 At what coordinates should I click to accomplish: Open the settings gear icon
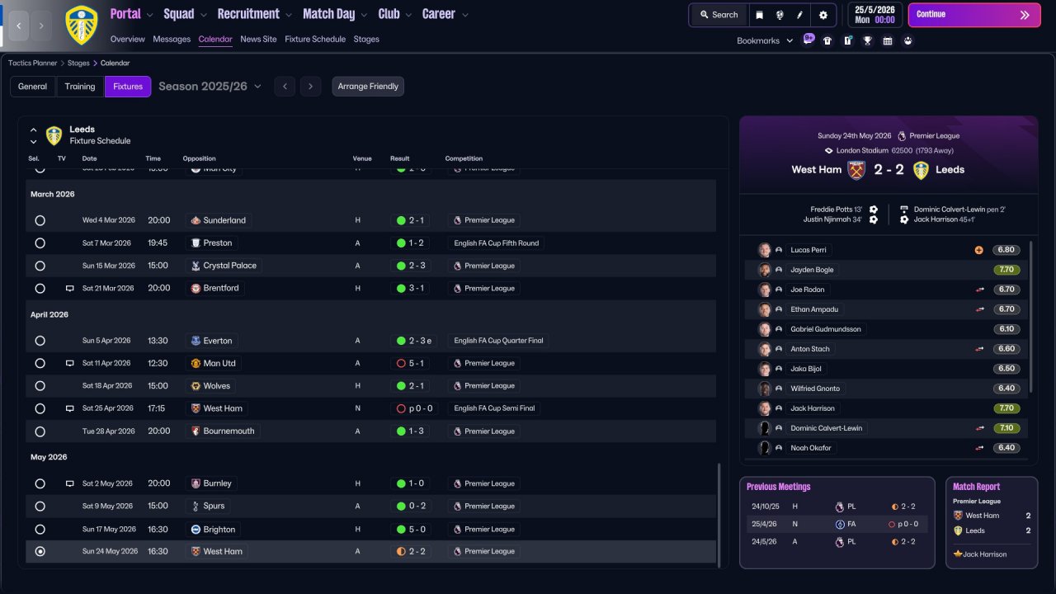(x=823, y=15)
